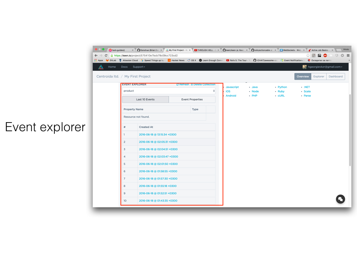The image size is (357, 268).
Task: Open the Hacker News bookmark
Action: (x=176, y=60)
